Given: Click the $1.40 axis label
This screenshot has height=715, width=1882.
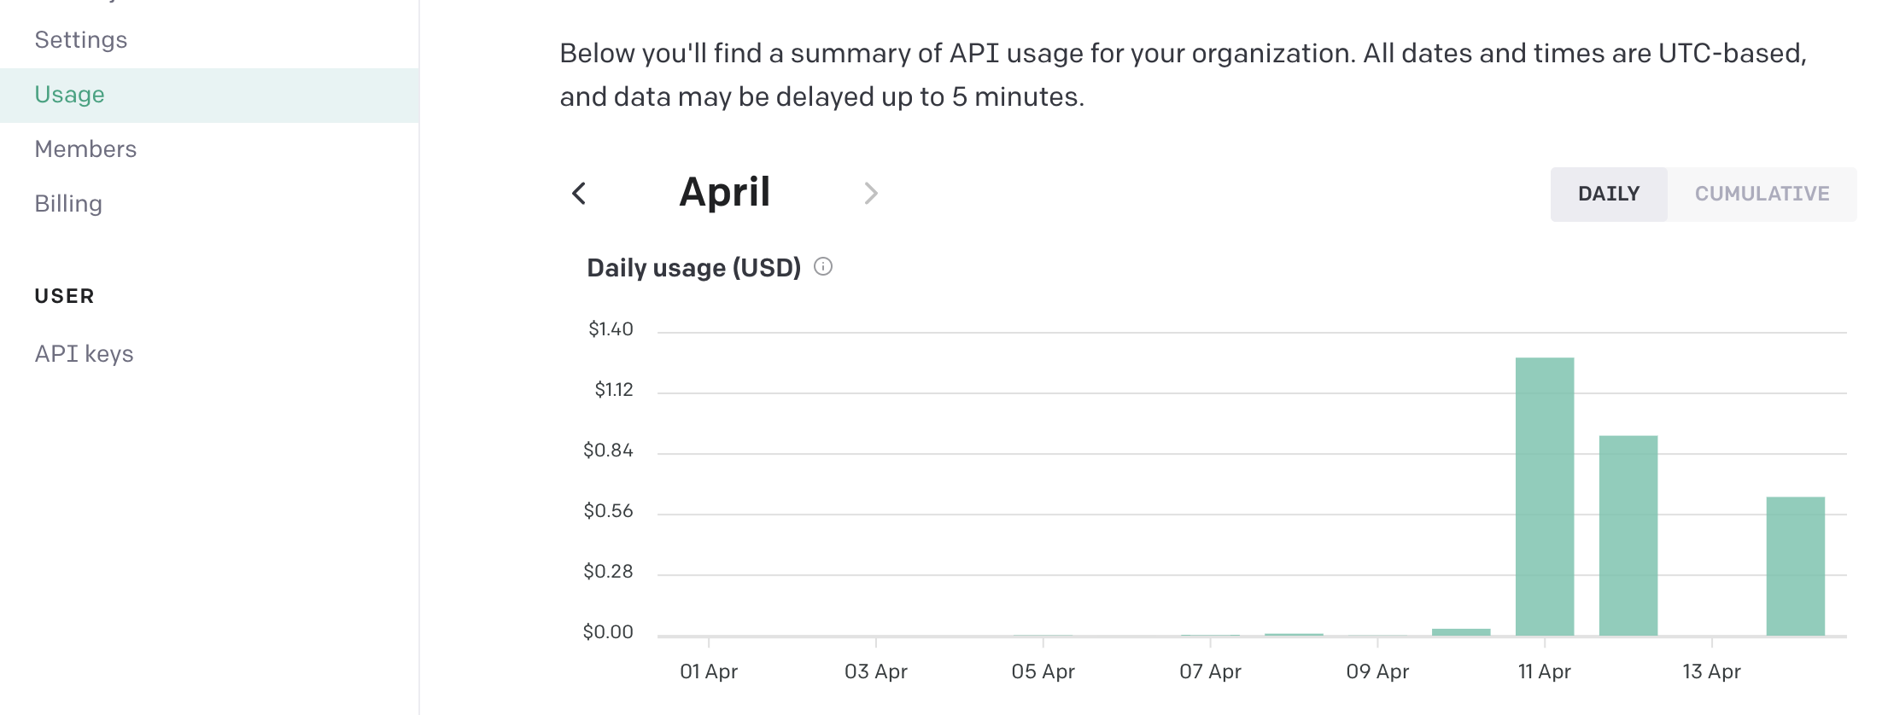Looking at the screenshot, I should (610, 328).
